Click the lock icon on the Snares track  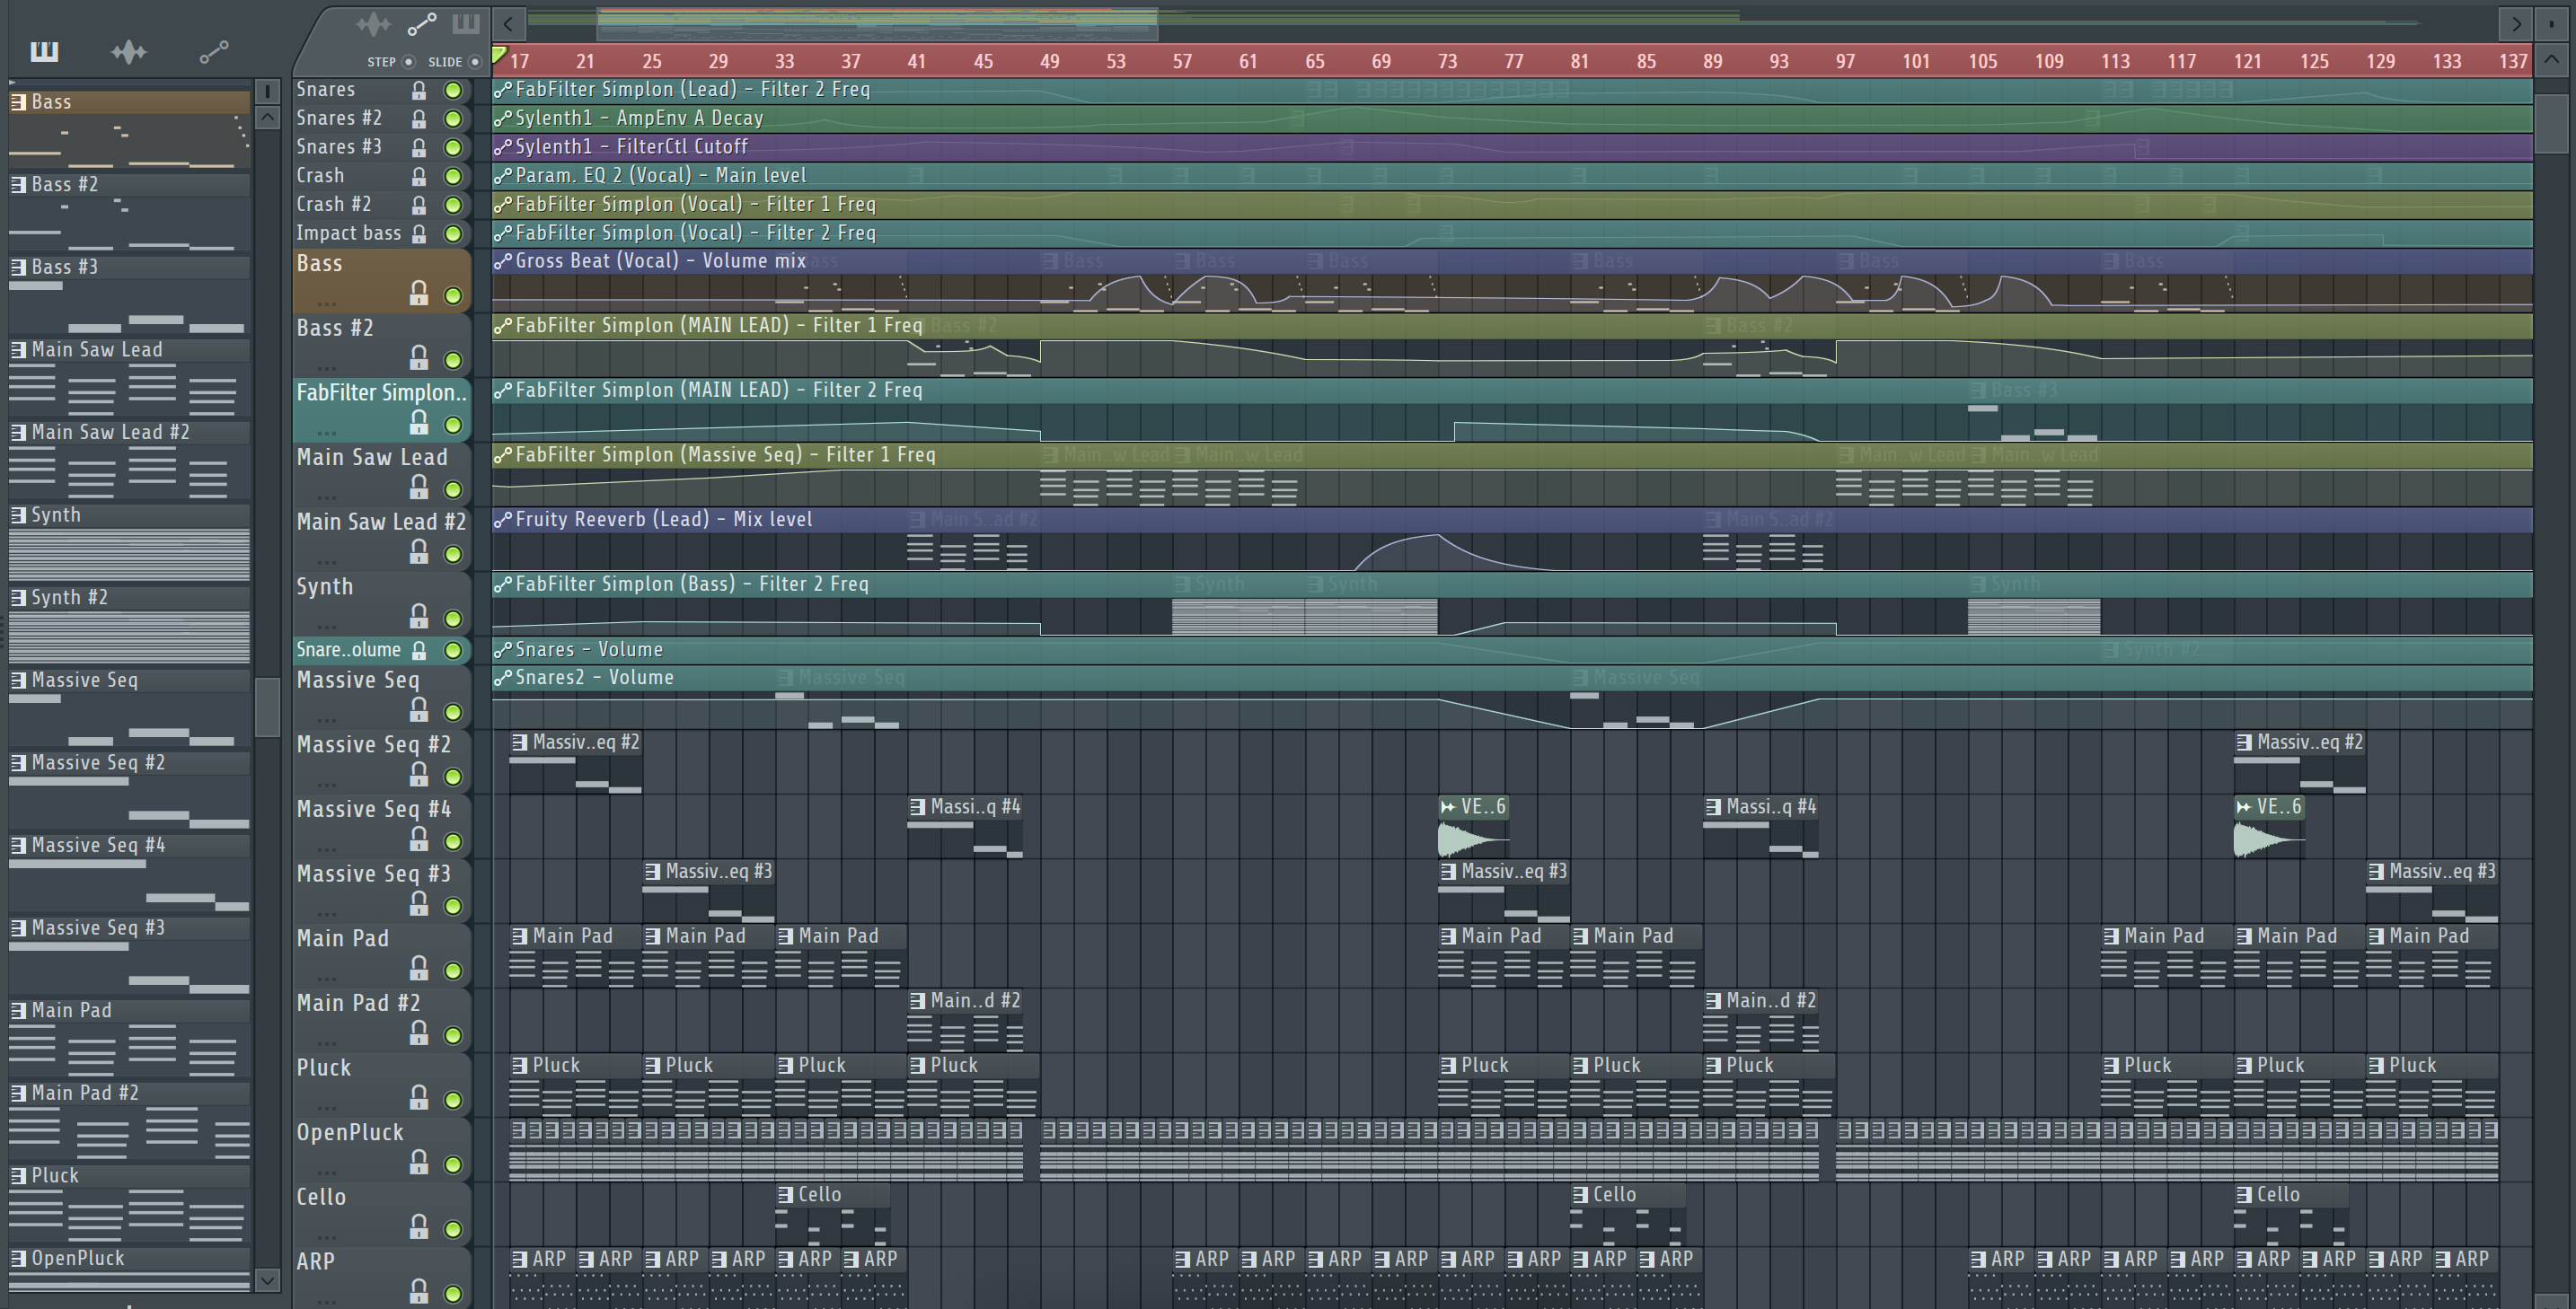[419, 90]
